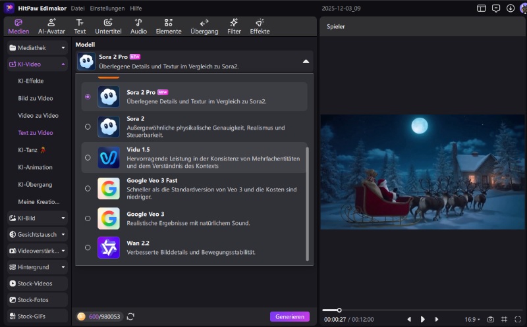Select the Sora 2 Pro radio button
Image resolution: width=527 pixels, height=327 pixels.
click(x=88, y=97)
